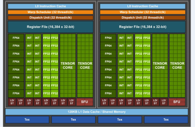The image size is (195, 127).
Task: Click the leftmost TENSOR CORE block
Action: pos(68,66)
